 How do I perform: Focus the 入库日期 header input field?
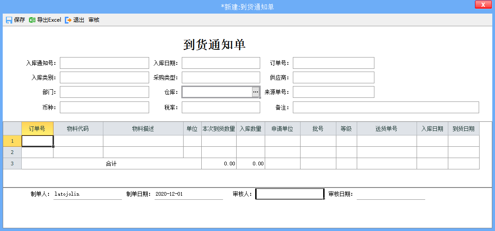[x=221, y=63]
